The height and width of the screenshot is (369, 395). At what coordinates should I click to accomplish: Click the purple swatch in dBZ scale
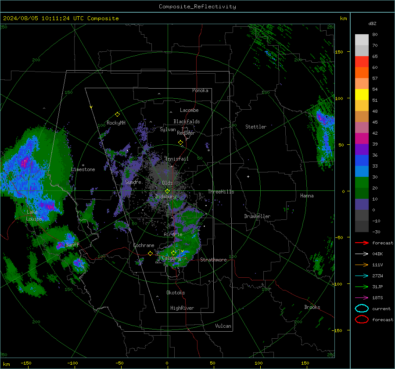[362, 149]
